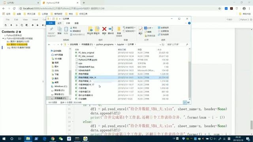
Task: Click the Explorer search box
Action: pyautogui.click(x=177, y=45)
